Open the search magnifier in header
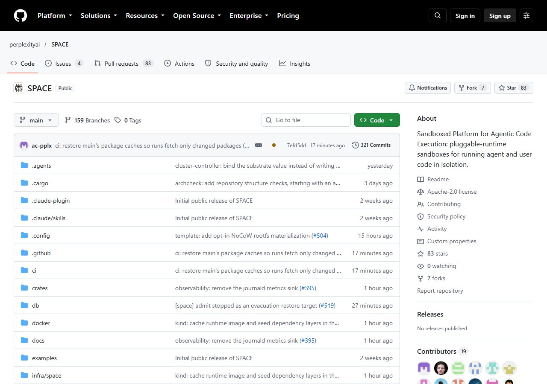The image size is (547, 384). (x=438, y=16)
